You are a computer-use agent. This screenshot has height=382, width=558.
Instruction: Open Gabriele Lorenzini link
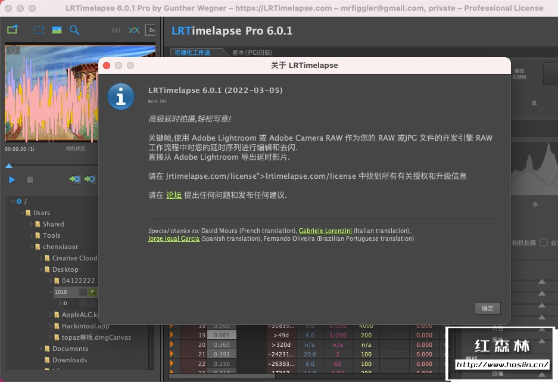pyautogui.click(x=325, y=231)
